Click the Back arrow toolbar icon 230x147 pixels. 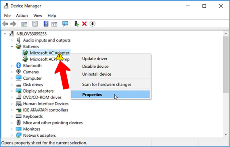pyautogui.click(x=5, y=24)
